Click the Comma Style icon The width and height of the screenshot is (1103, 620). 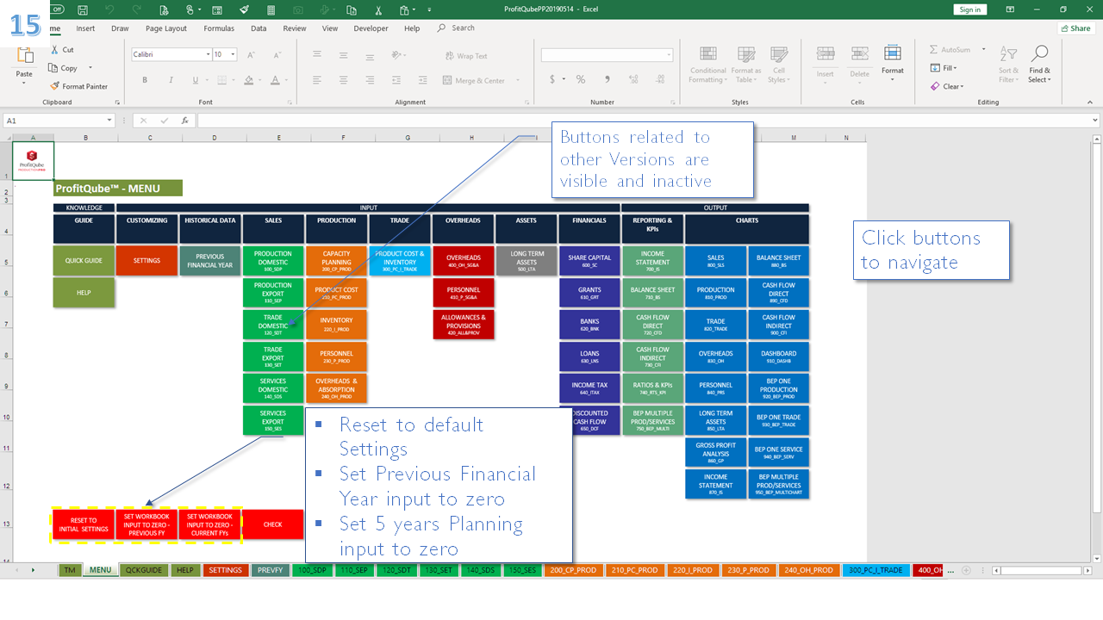pyautogui.click(x=608, y=79)
